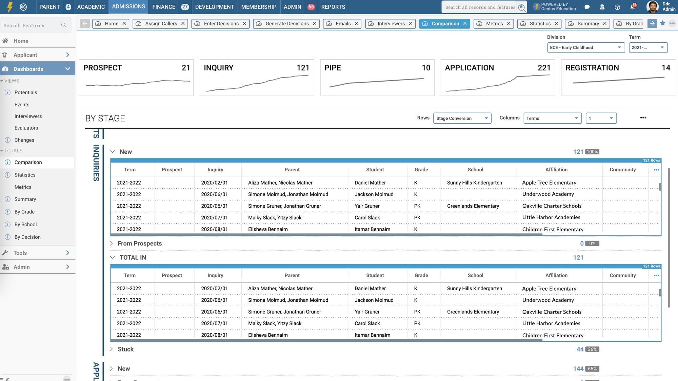Click the favorites star icon

point(662,23)
